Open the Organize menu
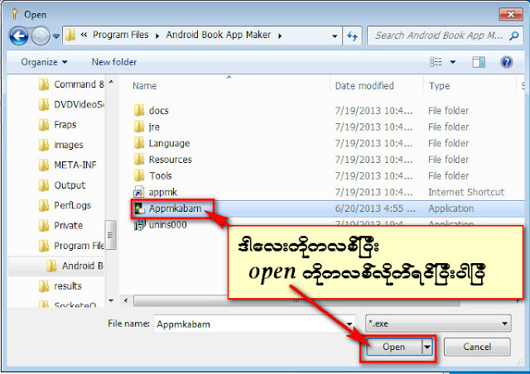The height and width of the screenshot is (374, 530). pos(44,62)
